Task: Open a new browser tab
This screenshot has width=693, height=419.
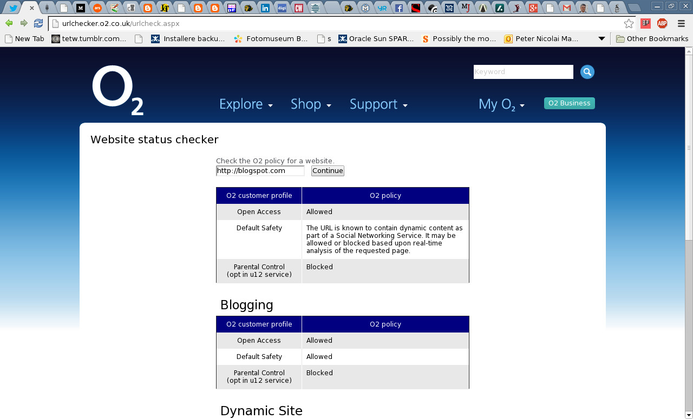Action: [x=635, y=8]
